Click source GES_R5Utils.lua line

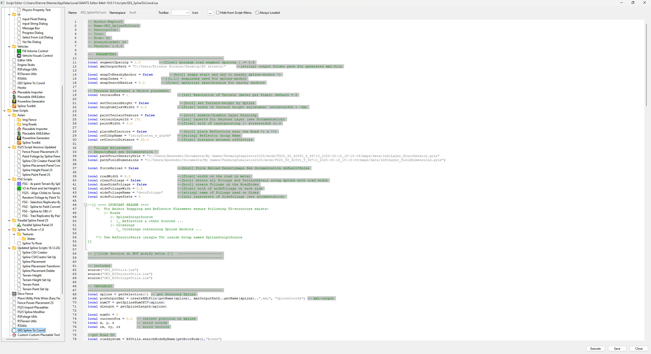point(113,270)
